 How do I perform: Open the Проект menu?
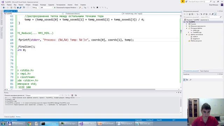(21, 5)
